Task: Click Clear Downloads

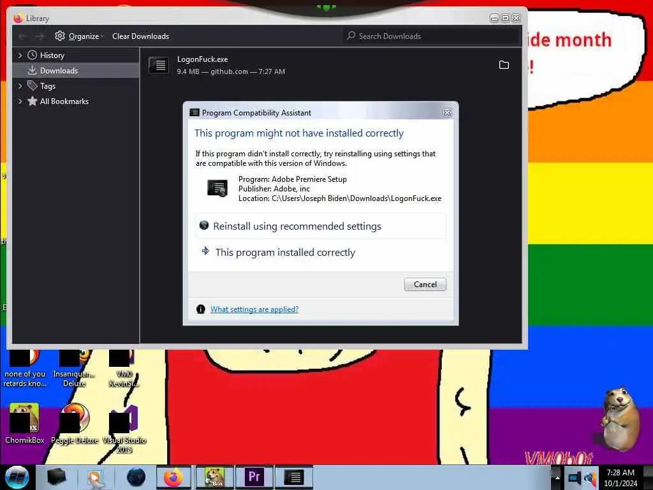Action: [x=140, y=36]
